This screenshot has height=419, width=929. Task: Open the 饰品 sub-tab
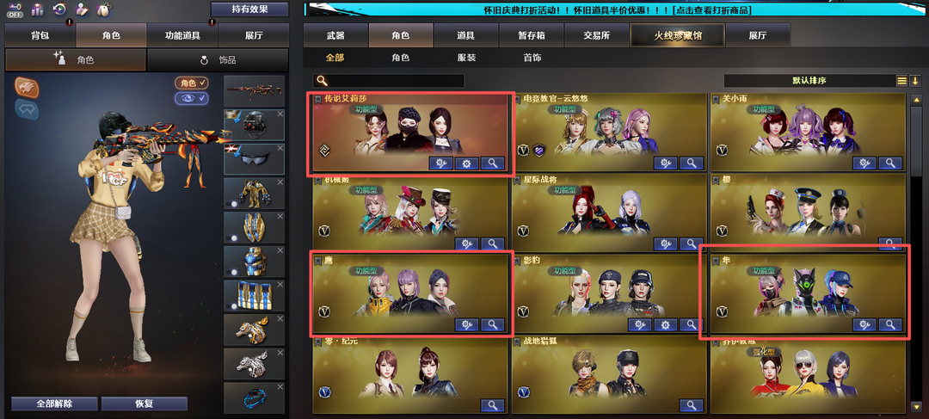218,60
